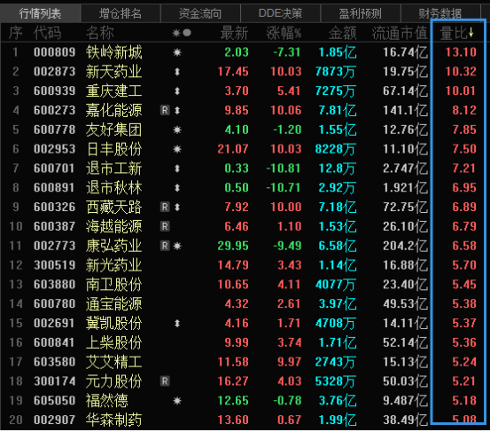Viewport: 490px width, 432px height.
Task: Open the 财务数据 tab
Action: tap(440, 13)
